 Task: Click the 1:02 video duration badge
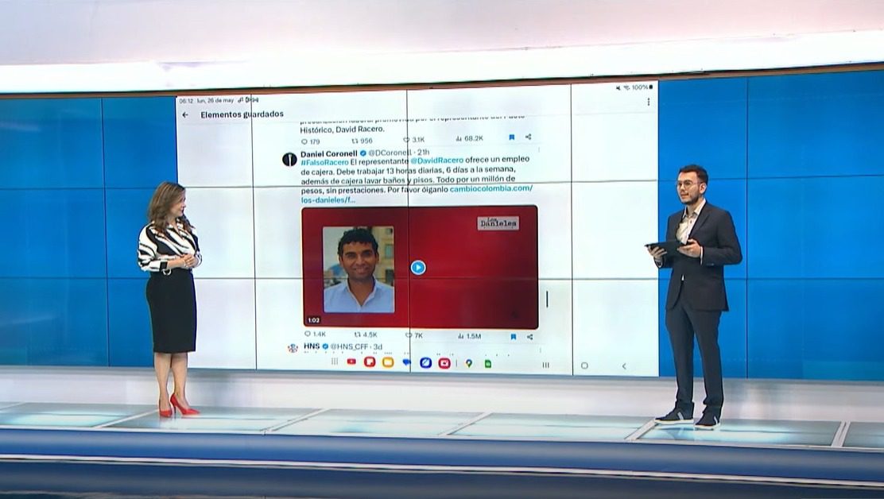[314, 320]
